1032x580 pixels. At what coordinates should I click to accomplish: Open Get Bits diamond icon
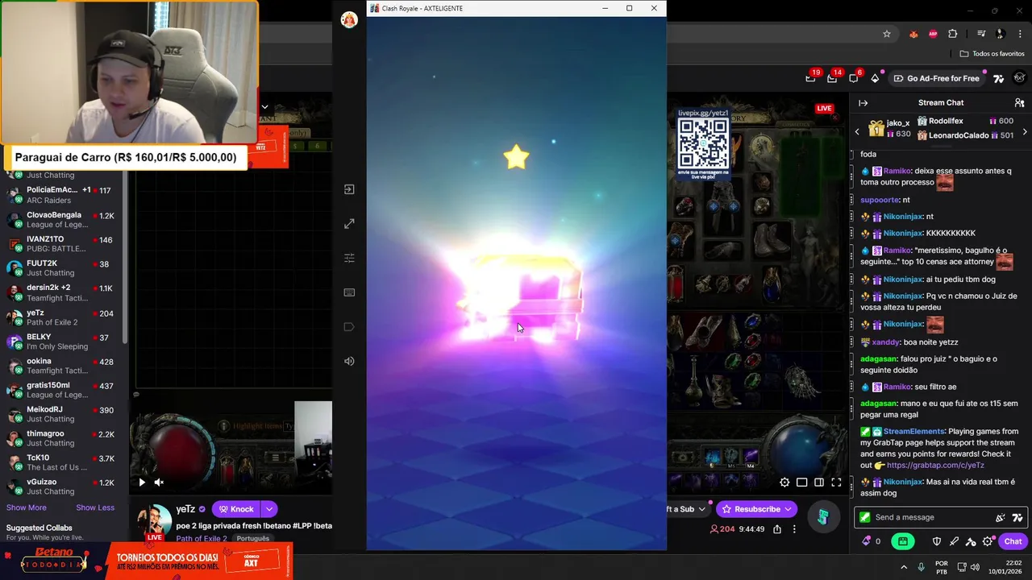(x=875, y=78)
